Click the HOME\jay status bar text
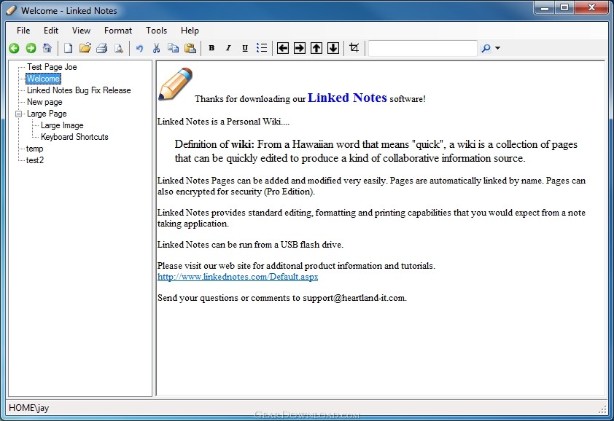This screenshot has width=614, height=421. [x=29, y=408]
